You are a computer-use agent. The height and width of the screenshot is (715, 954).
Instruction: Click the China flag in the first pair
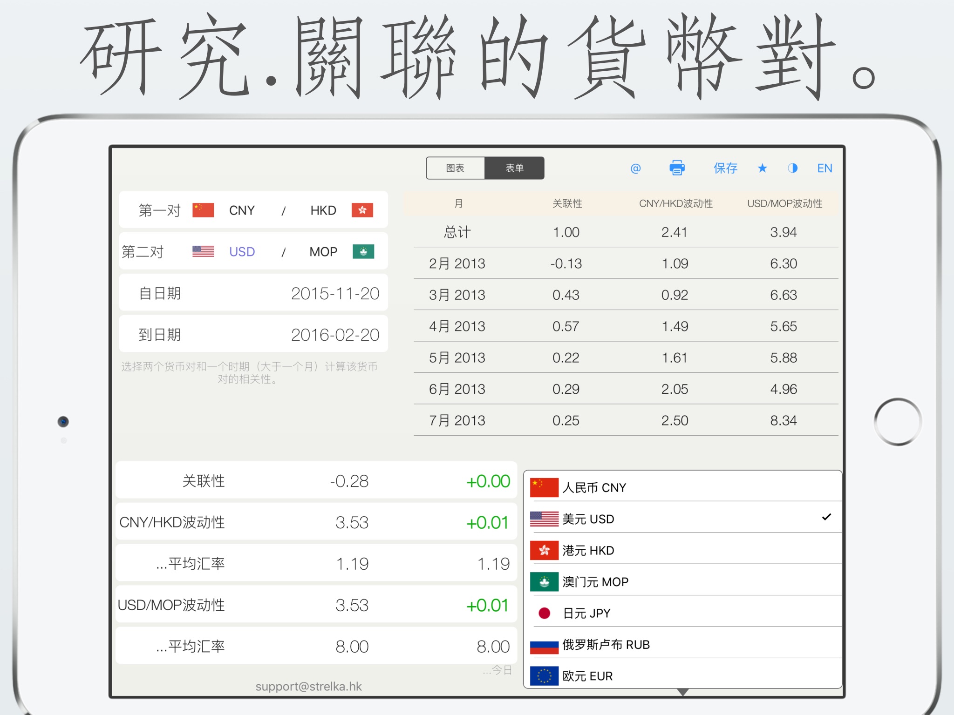coord(203,210)
